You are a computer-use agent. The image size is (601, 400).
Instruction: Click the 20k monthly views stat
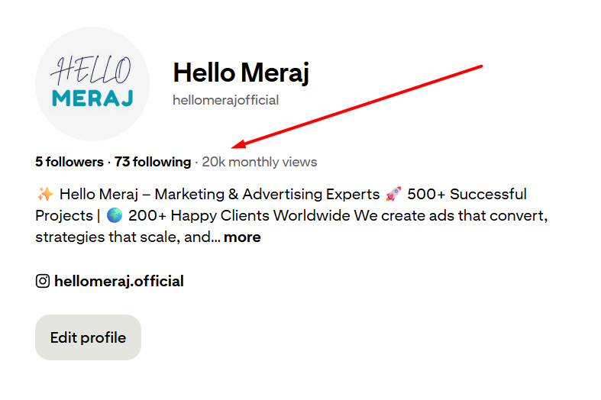(260, 162)
